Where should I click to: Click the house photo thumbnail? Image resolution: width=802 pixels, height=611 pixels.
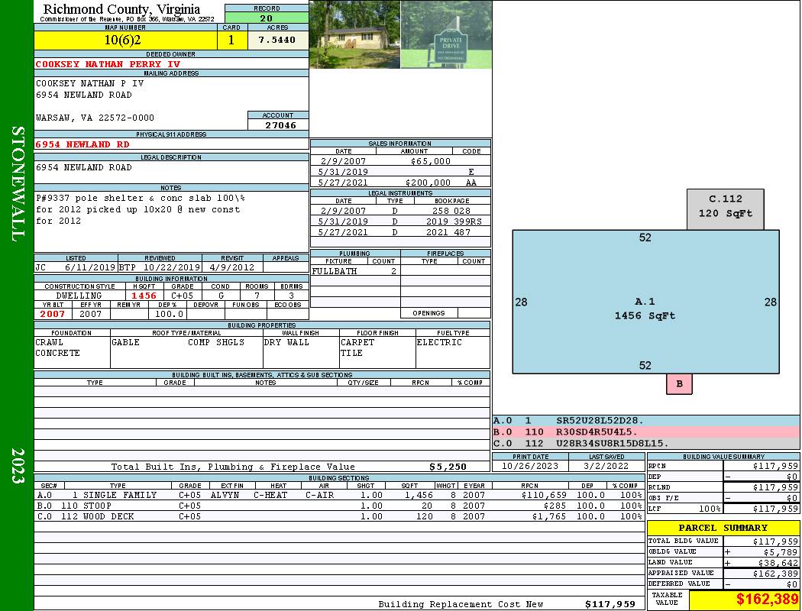pyautogui.click(x=354, y=34)
